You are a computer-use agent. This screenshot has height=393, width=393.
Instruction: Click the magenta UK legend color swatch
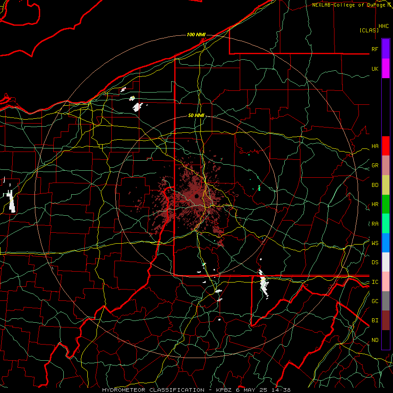386,69
